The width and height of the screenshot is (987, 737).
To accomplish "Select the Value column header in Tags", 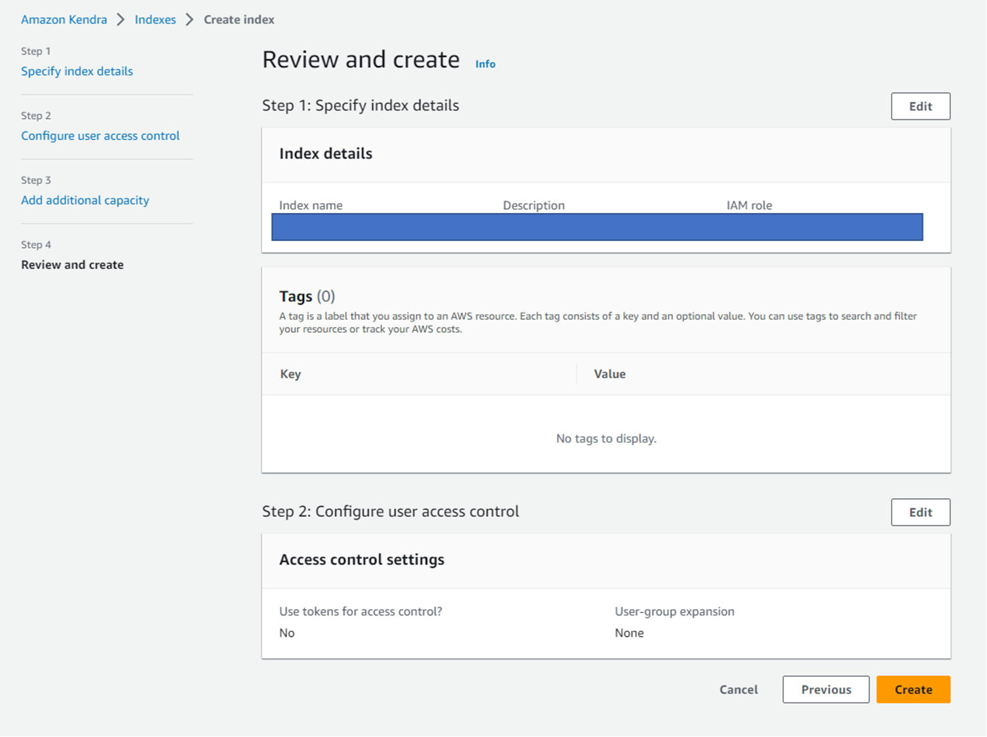I will click(610, 374).
